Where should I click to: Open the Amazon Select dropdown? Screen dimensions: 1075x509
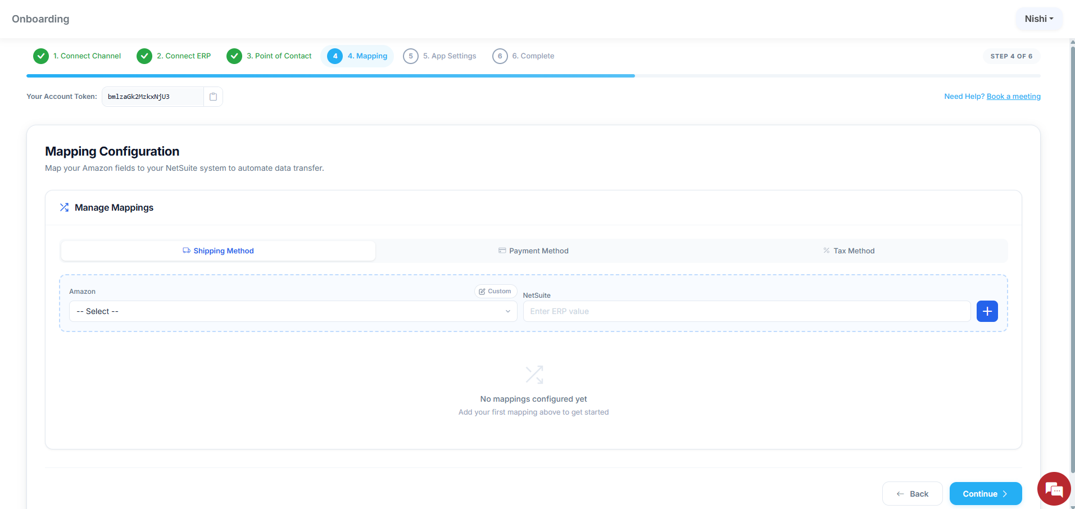(292, 311)
